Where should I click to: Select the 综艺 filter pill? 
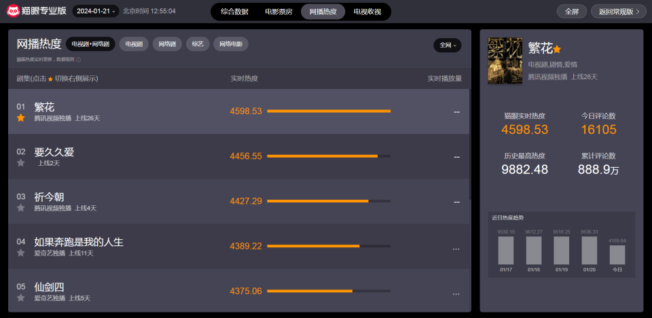tap(198, 44)
